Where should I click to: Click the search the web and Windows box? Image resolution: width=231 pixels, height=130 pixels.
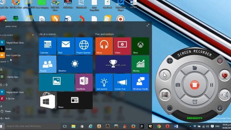(32, 126)
